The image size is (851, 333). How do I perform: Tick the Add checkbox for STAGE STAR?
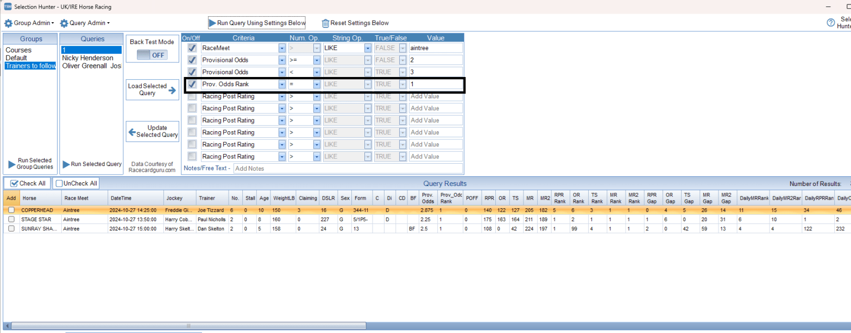click(11, 219)
